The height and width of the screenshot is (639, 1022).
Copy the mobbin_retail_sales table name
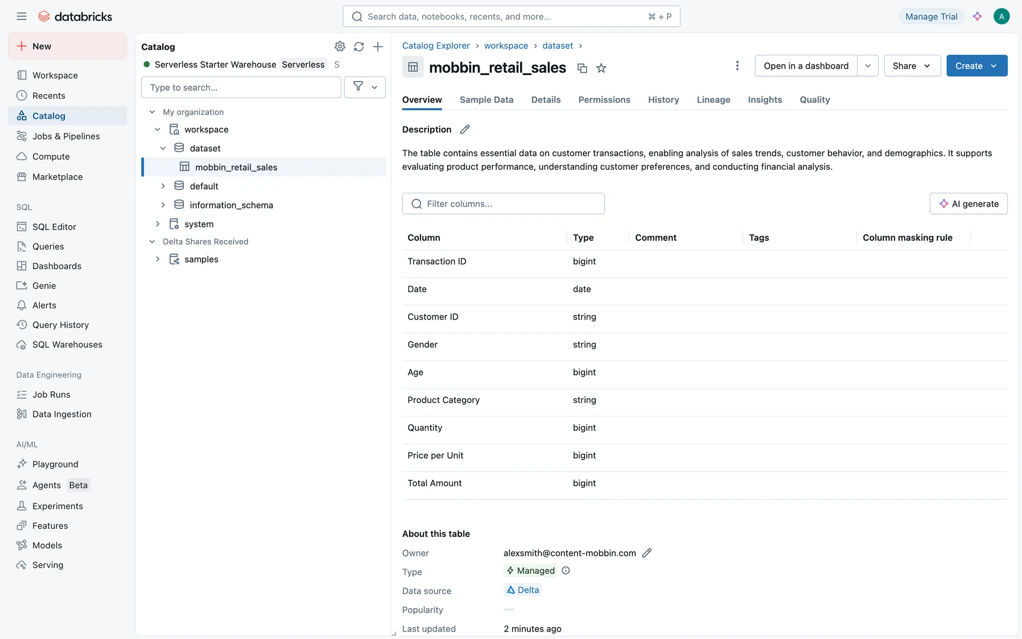[582, 68]
